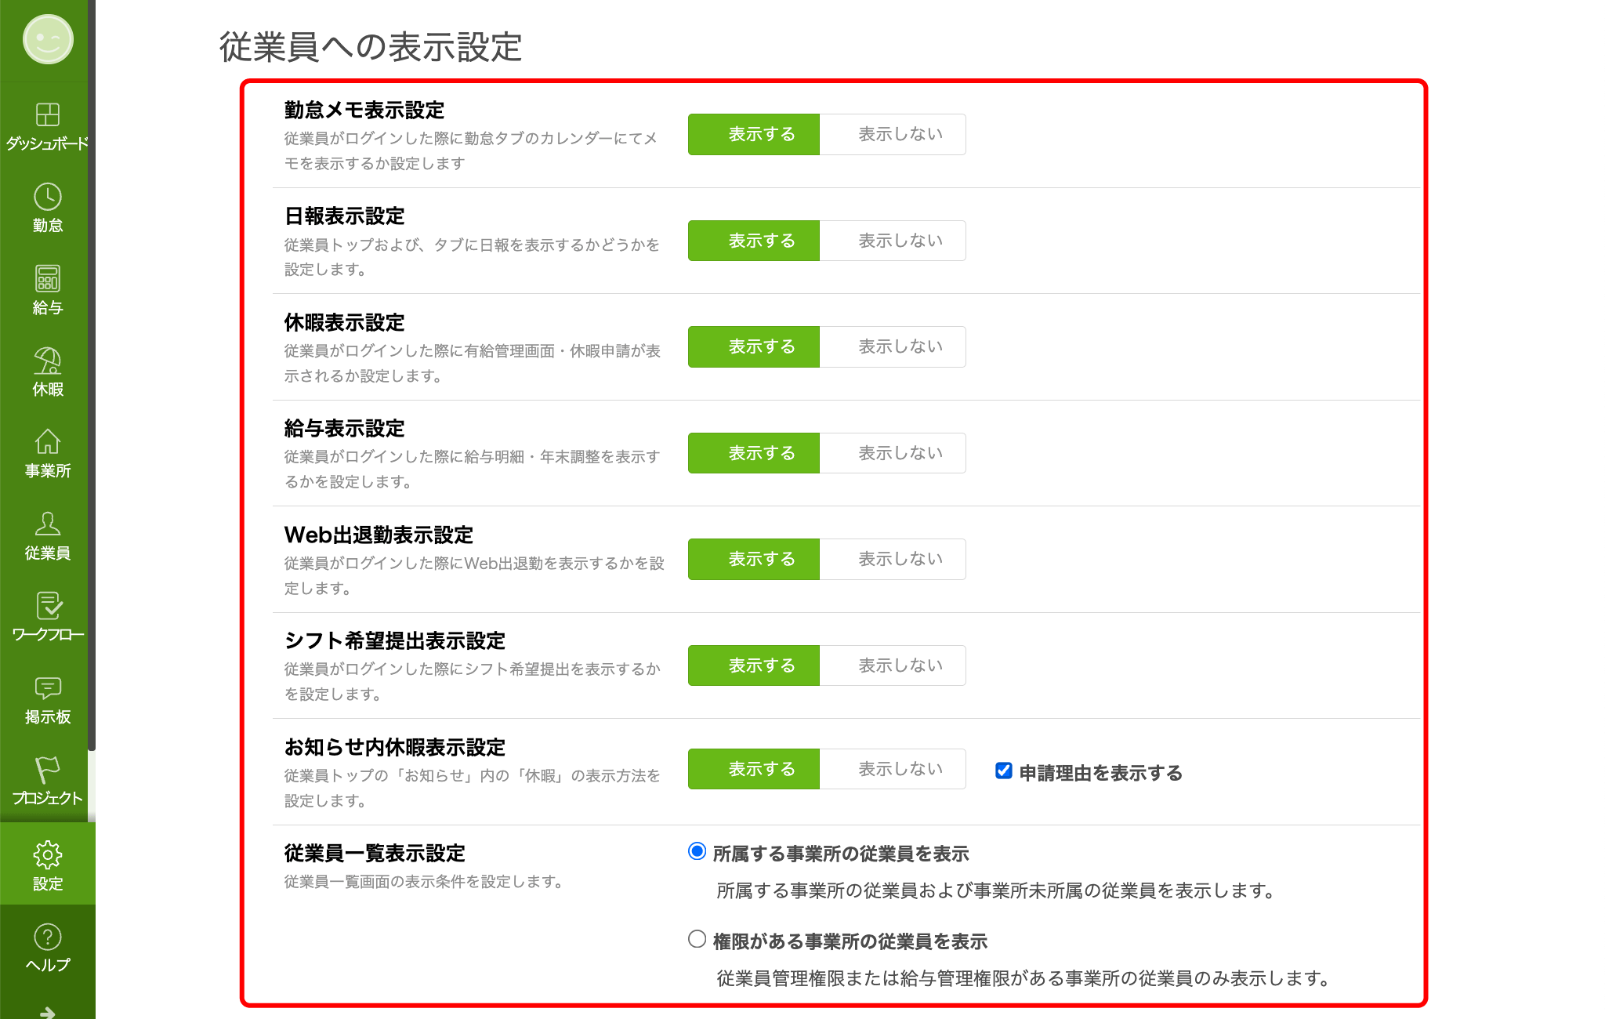The image size is (1605, 1019).
Task: Expand the sidebar with the bottom arrow
Action: coord(47,1011)
